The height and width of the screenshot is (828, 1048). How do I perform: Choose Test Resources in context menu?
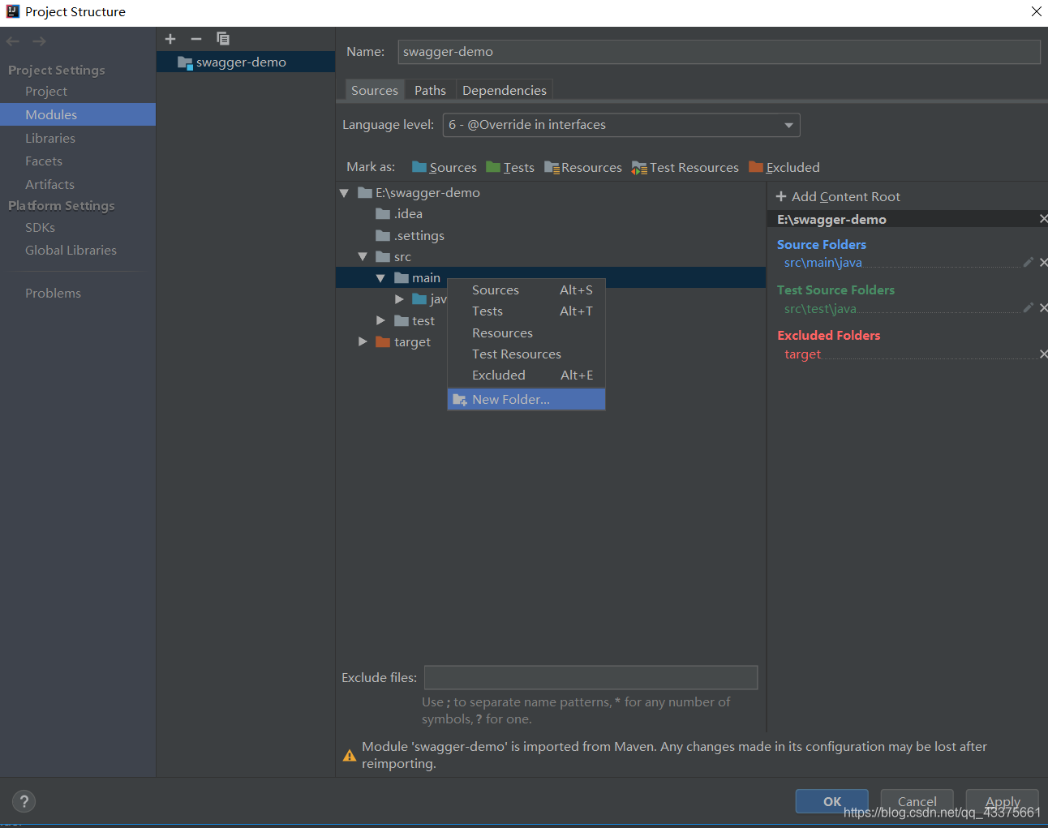pyautogui.click(x=526, y=354)
